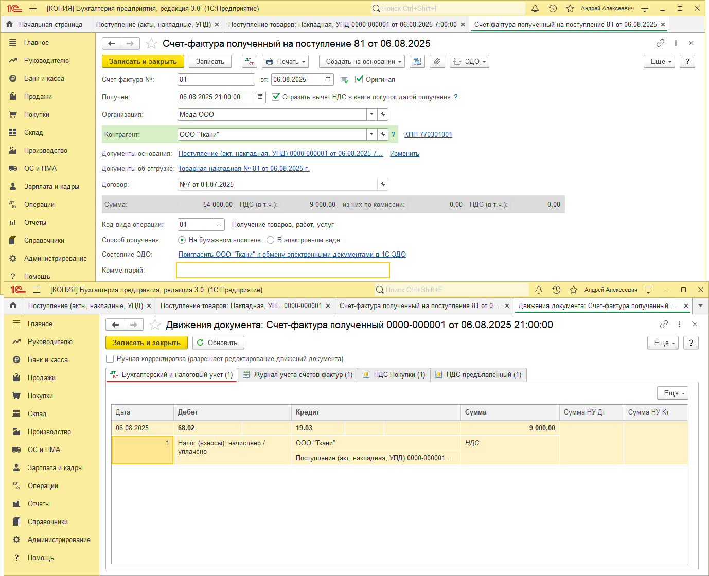
Task: Open Операции section in the invoice form window sidebar
Action: coord(39,204)
